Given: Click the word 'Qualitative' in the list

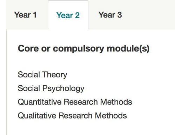Looking at the screenshot, I should pyautogui.click(x=37, y=115).
